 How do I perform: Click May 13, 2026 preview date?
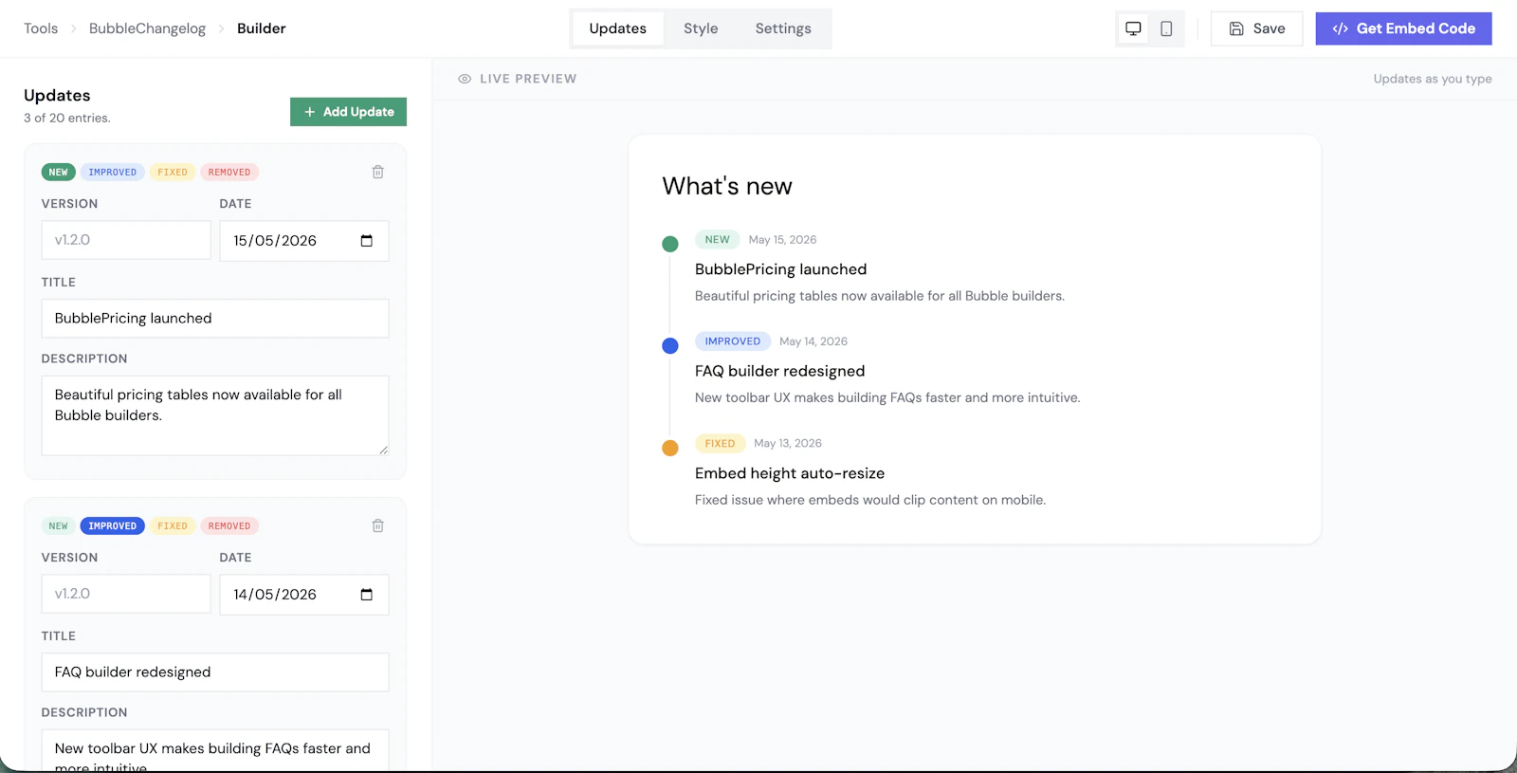pos(788,444)
